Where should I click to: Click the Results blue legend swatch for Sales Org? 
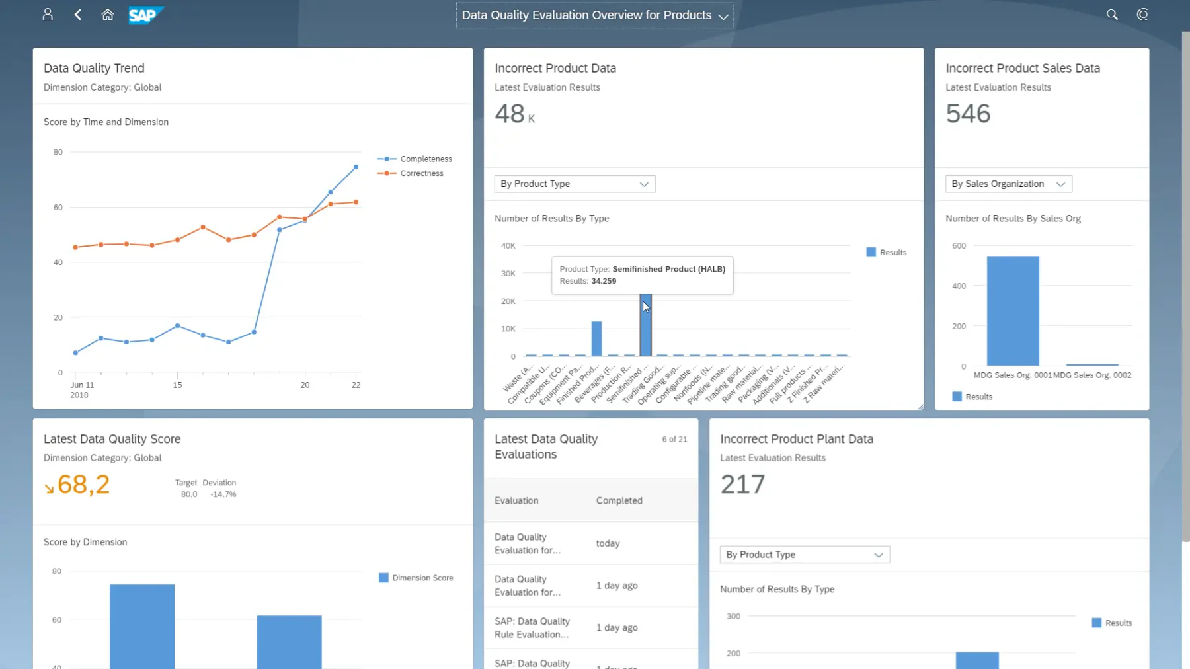957,397
